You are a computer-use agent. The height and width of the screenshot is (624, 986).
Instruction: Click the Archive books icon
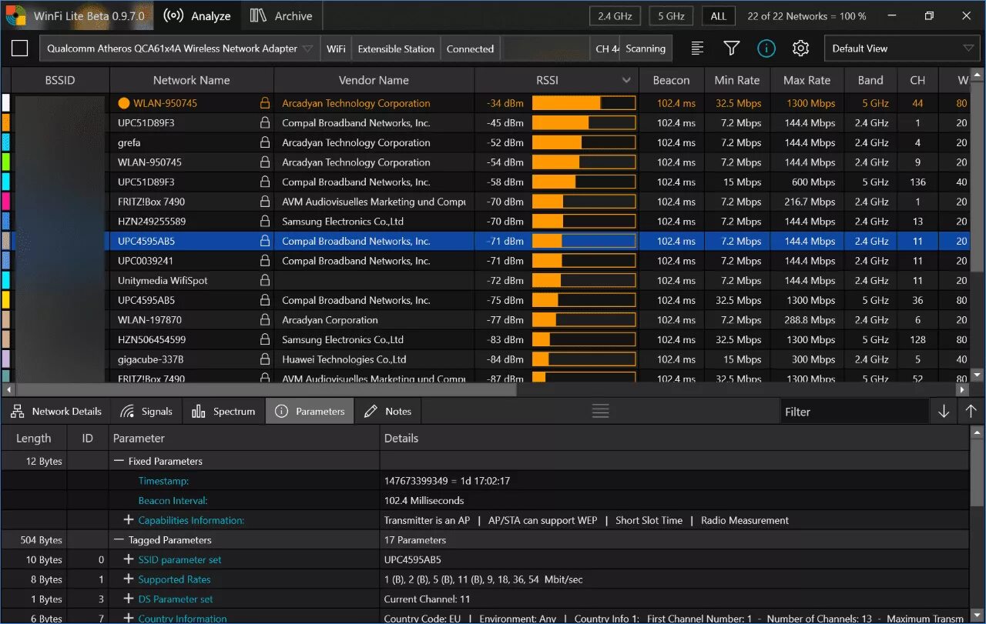(260, 15)
